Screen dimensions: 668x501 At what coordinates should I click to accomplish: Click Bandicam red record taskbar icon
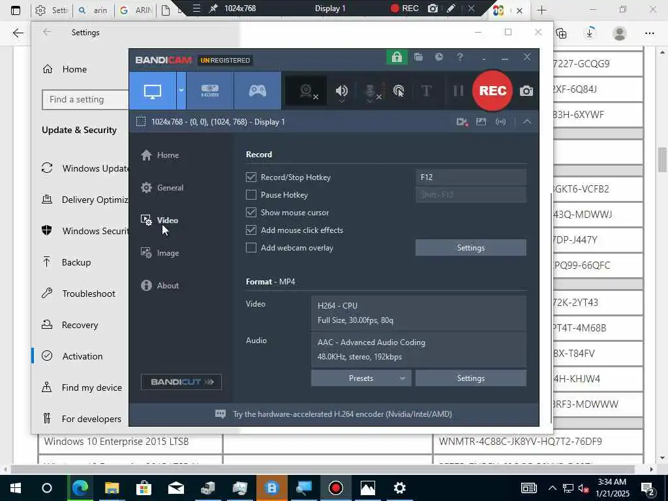coord(336,488)
